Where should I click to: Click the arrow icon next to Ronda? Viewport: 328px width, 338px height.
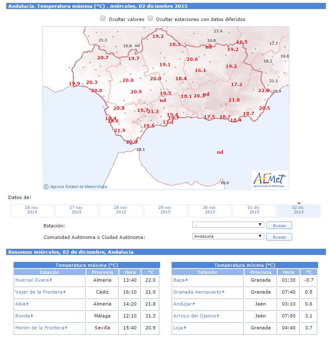(32, 316)
